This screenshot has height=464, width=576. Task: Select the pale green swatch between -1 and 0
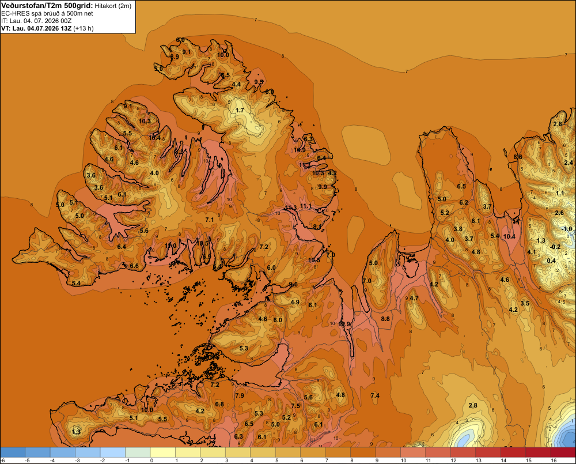point(138,452)
